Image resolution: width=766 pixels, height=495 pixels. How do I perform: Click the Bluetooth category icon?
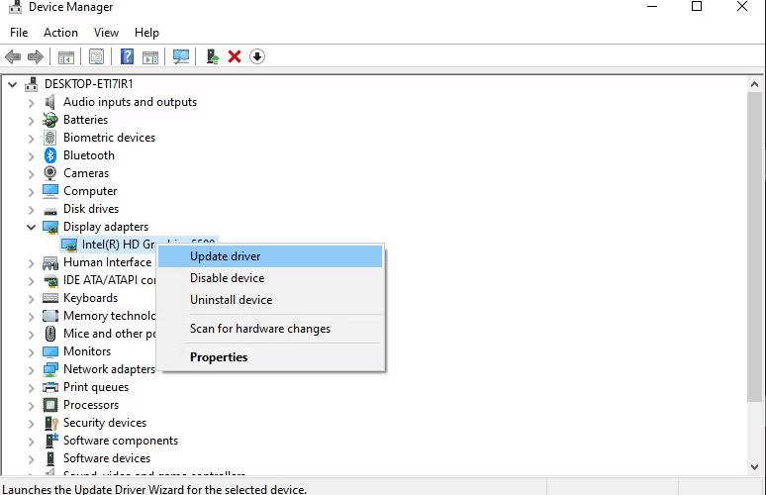pyautogui.click(x=50, y=155)
